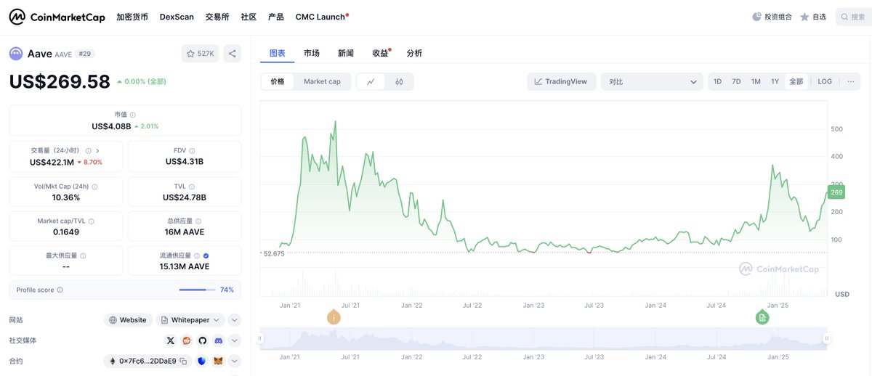The image size is (872, 376).
Task: Click the left handle of the range slider
Action: click(261, 338)
